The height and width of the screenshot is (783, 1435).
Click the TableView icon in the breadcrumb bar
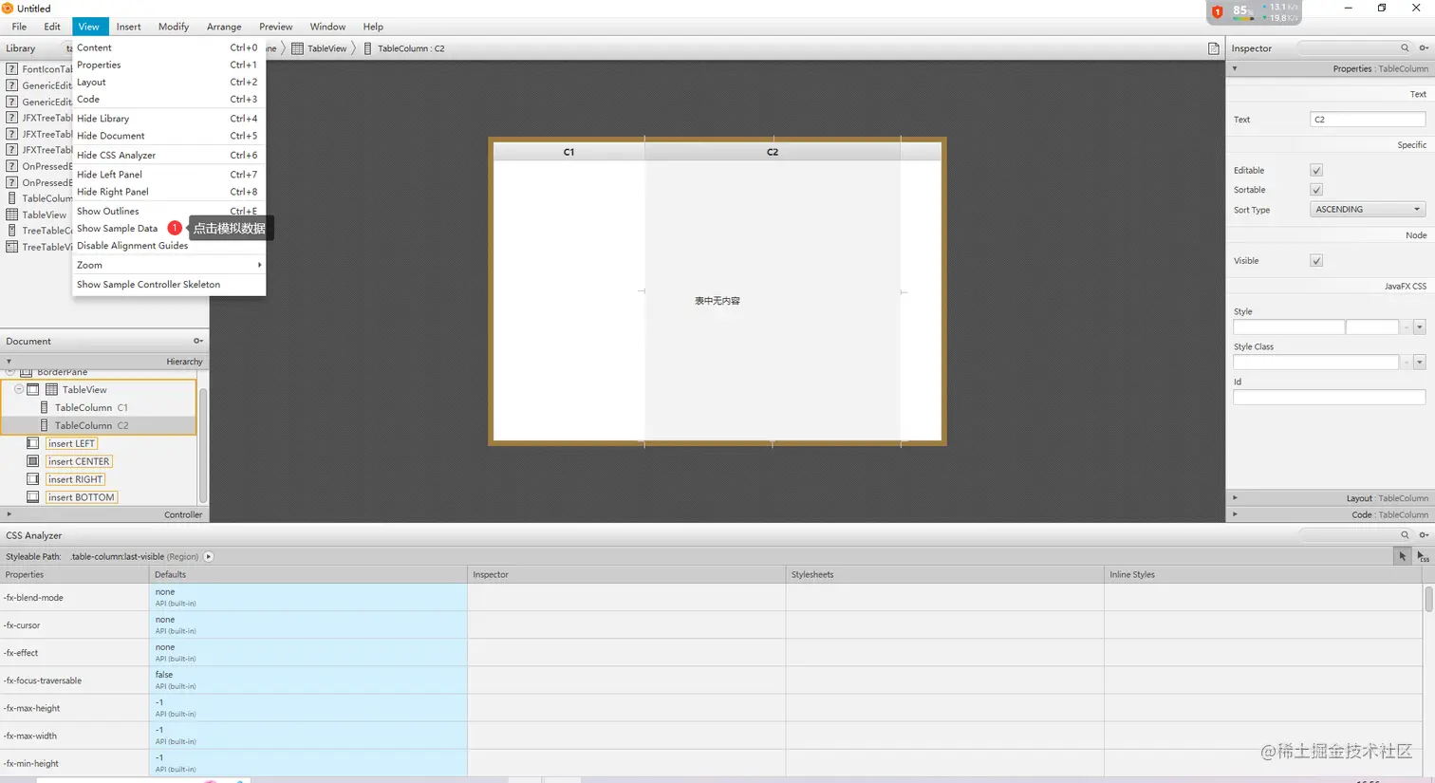click(x=297, y=48)
